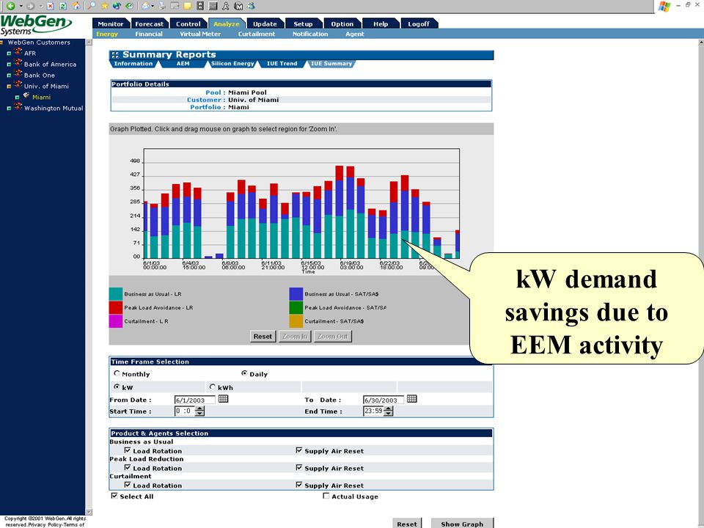Click the Summary Reports header icon

pos(115,55)
